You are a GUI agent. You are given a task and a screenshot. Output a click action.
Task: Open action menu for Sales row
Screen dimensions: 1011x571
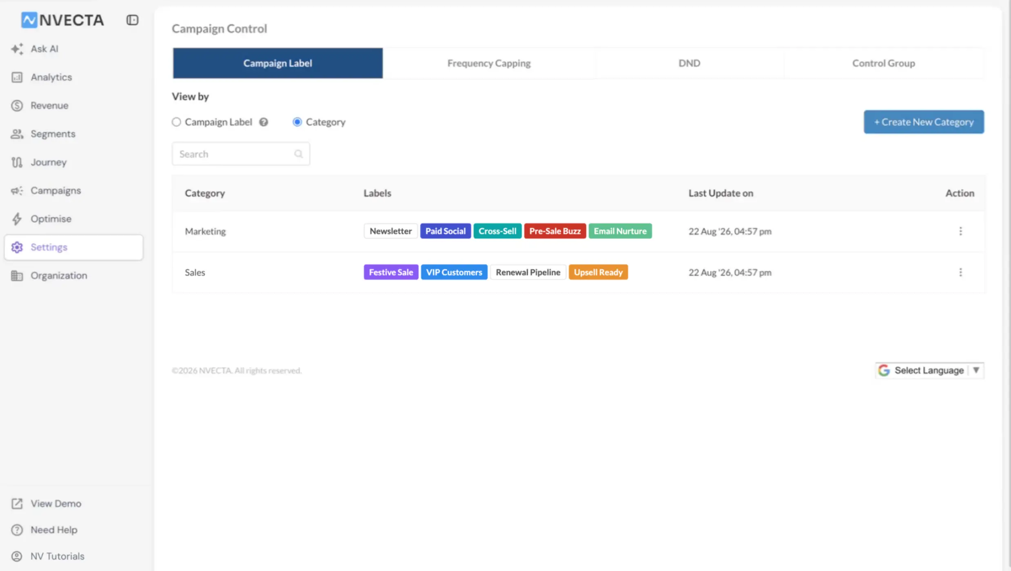coord(960,272)
